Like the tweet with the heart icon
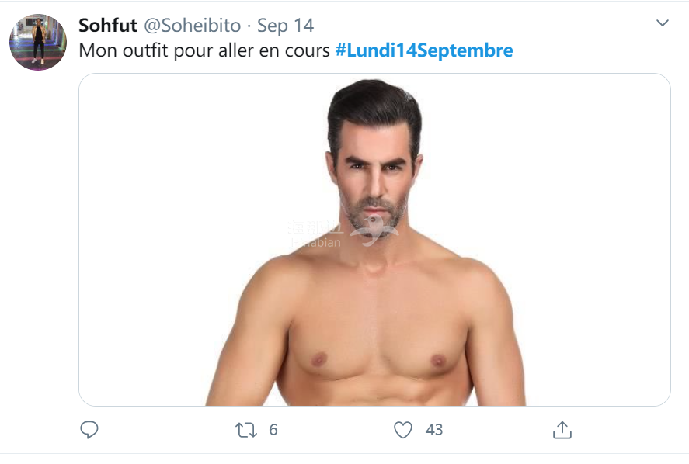Viewport: 689px width, 464px height. 403,429
